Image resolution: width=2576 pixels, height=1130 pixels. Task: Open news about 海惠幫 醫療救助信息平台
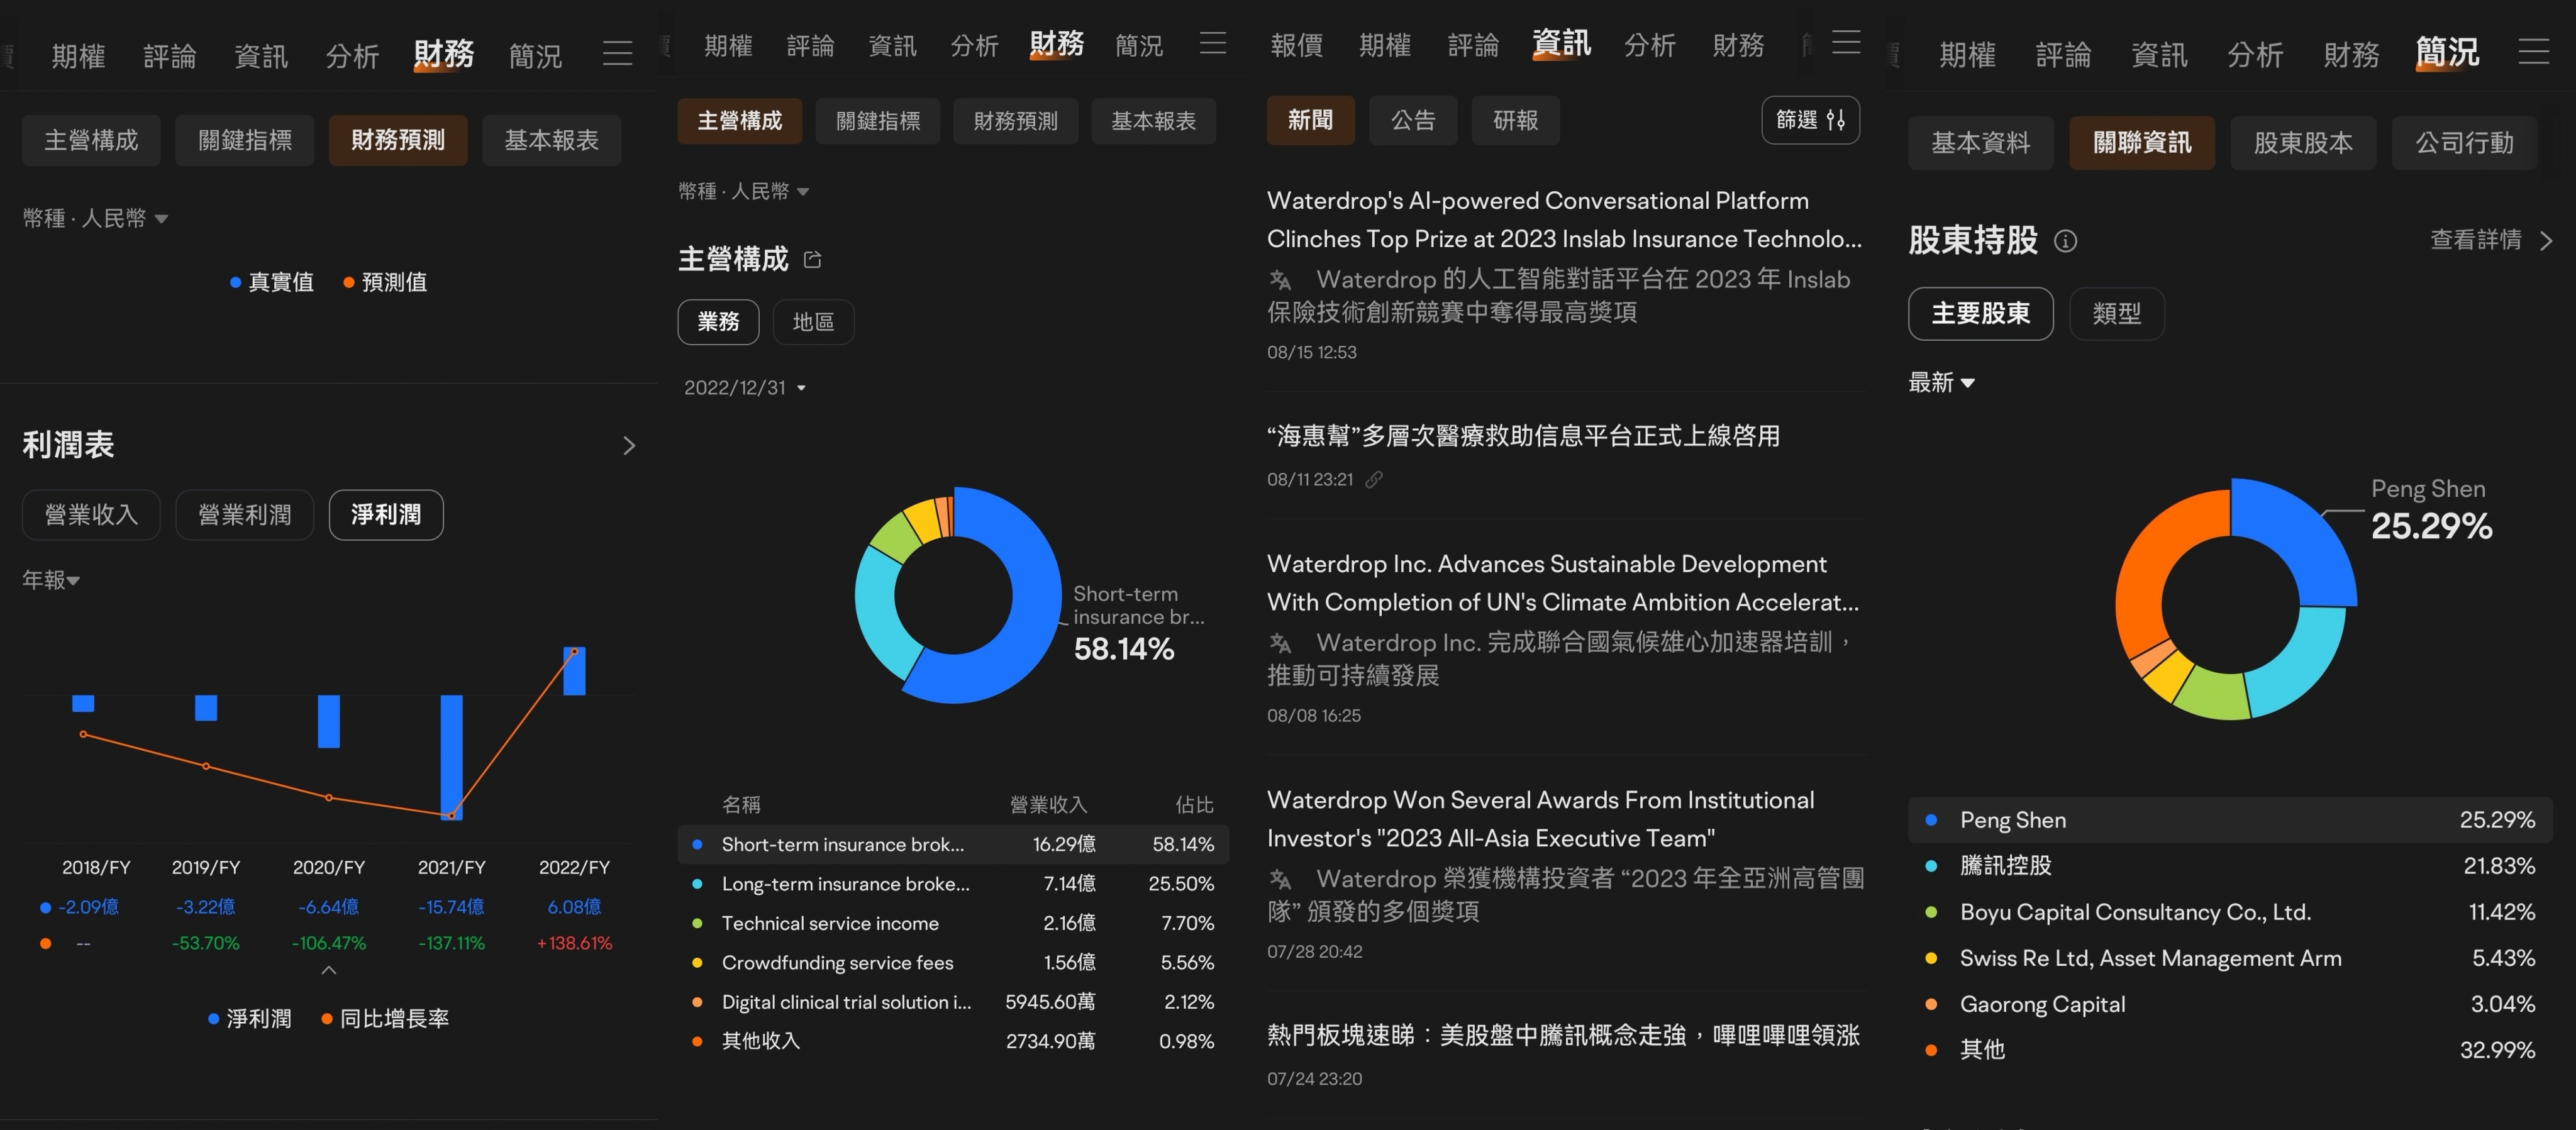pos(1522,436)
